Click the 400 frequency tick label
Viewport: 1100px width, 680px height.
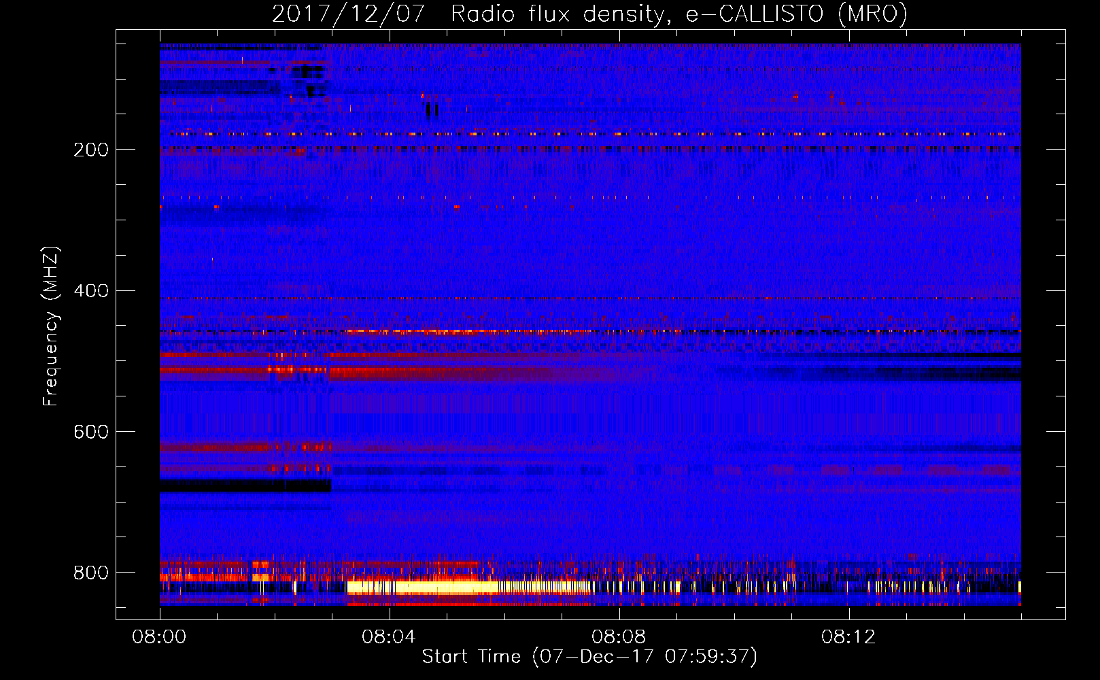click(91, 291)
